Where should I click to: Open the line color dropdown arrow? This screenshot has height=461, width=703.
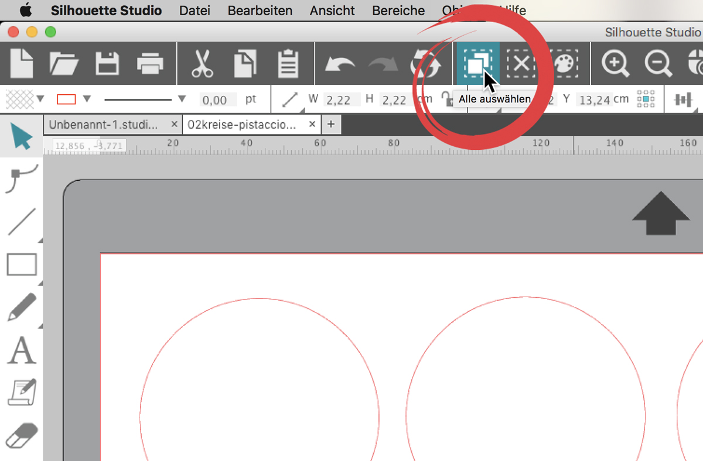(x=87, y=99)
